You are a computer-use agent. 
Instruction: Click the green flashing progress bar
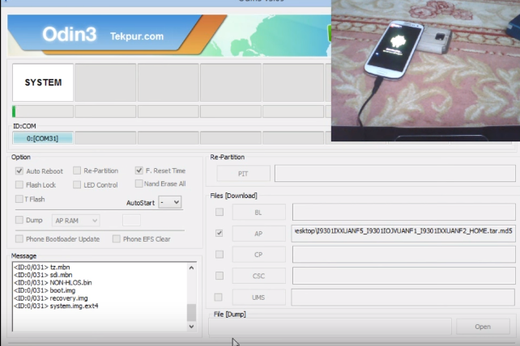[x=43, y=112]
